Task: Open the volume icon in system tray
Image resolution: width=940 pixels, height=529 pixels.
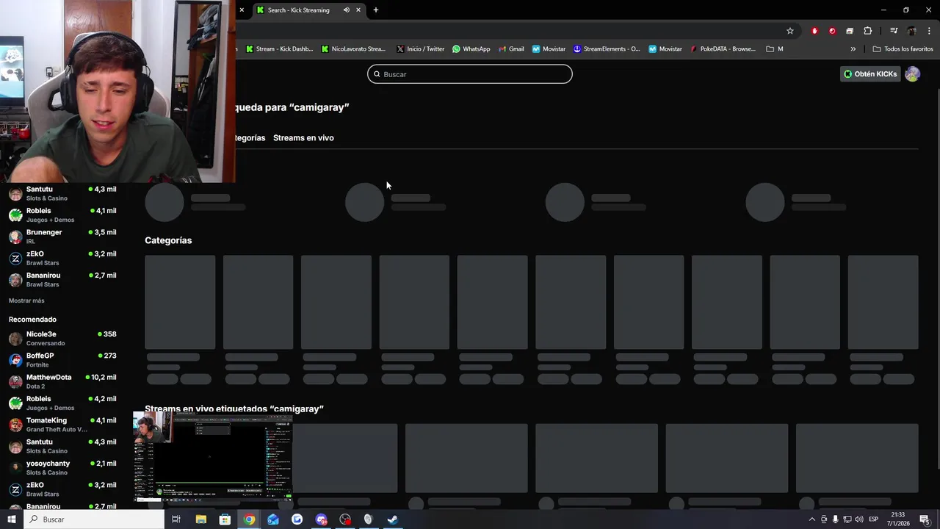Action: click(858, 519)
